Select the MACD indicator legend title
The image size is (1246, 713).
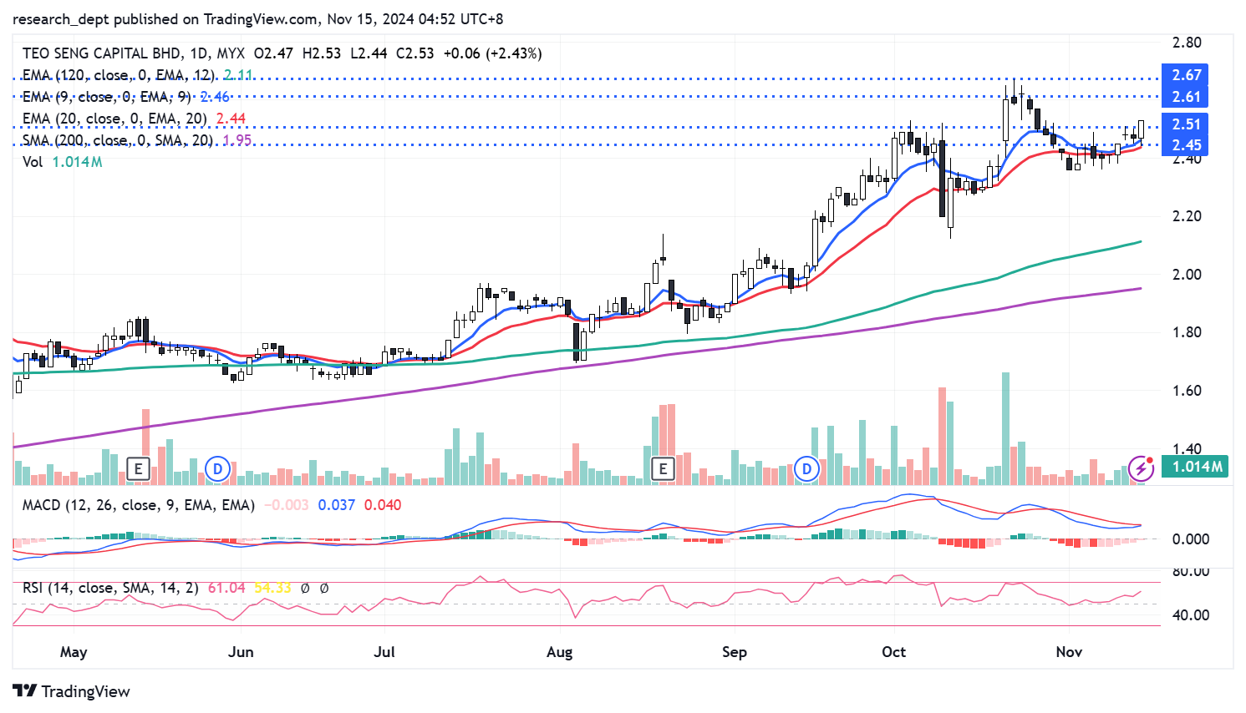tap(138, 505)
